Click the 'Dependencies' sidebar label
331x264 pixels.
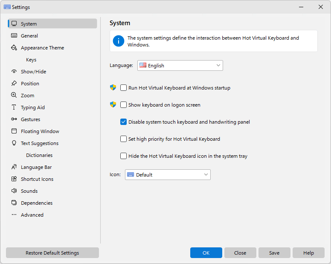coord(37,203)
